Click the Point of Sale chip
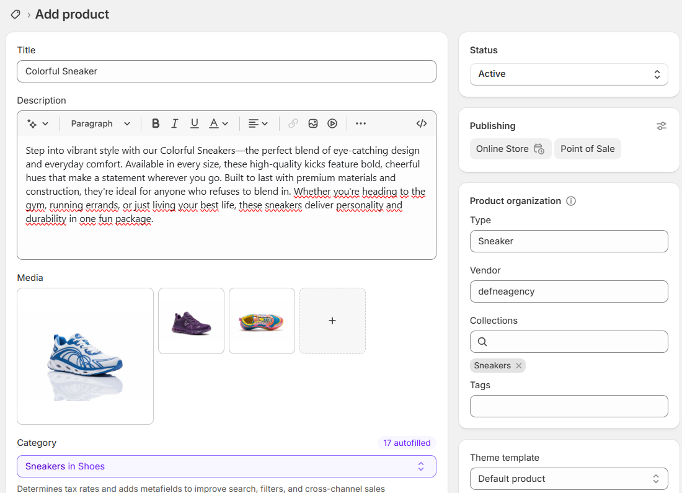 pos(588,149)
